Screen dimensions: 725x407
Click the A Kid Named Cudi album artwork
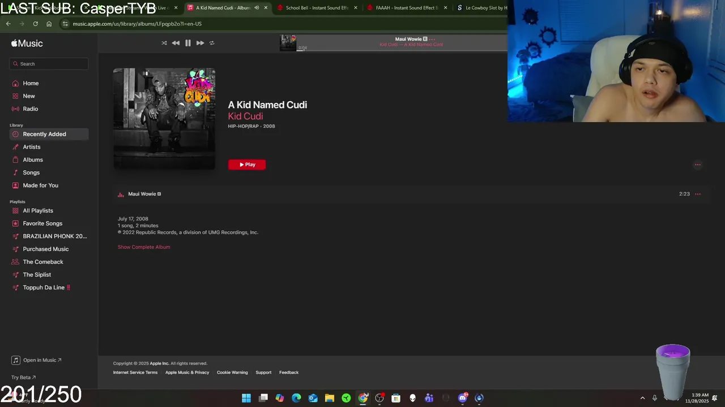tap(164, 119)
